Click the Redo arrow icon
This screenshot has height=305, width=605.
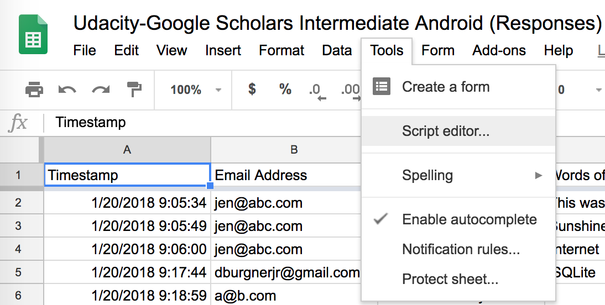[100, 89]
